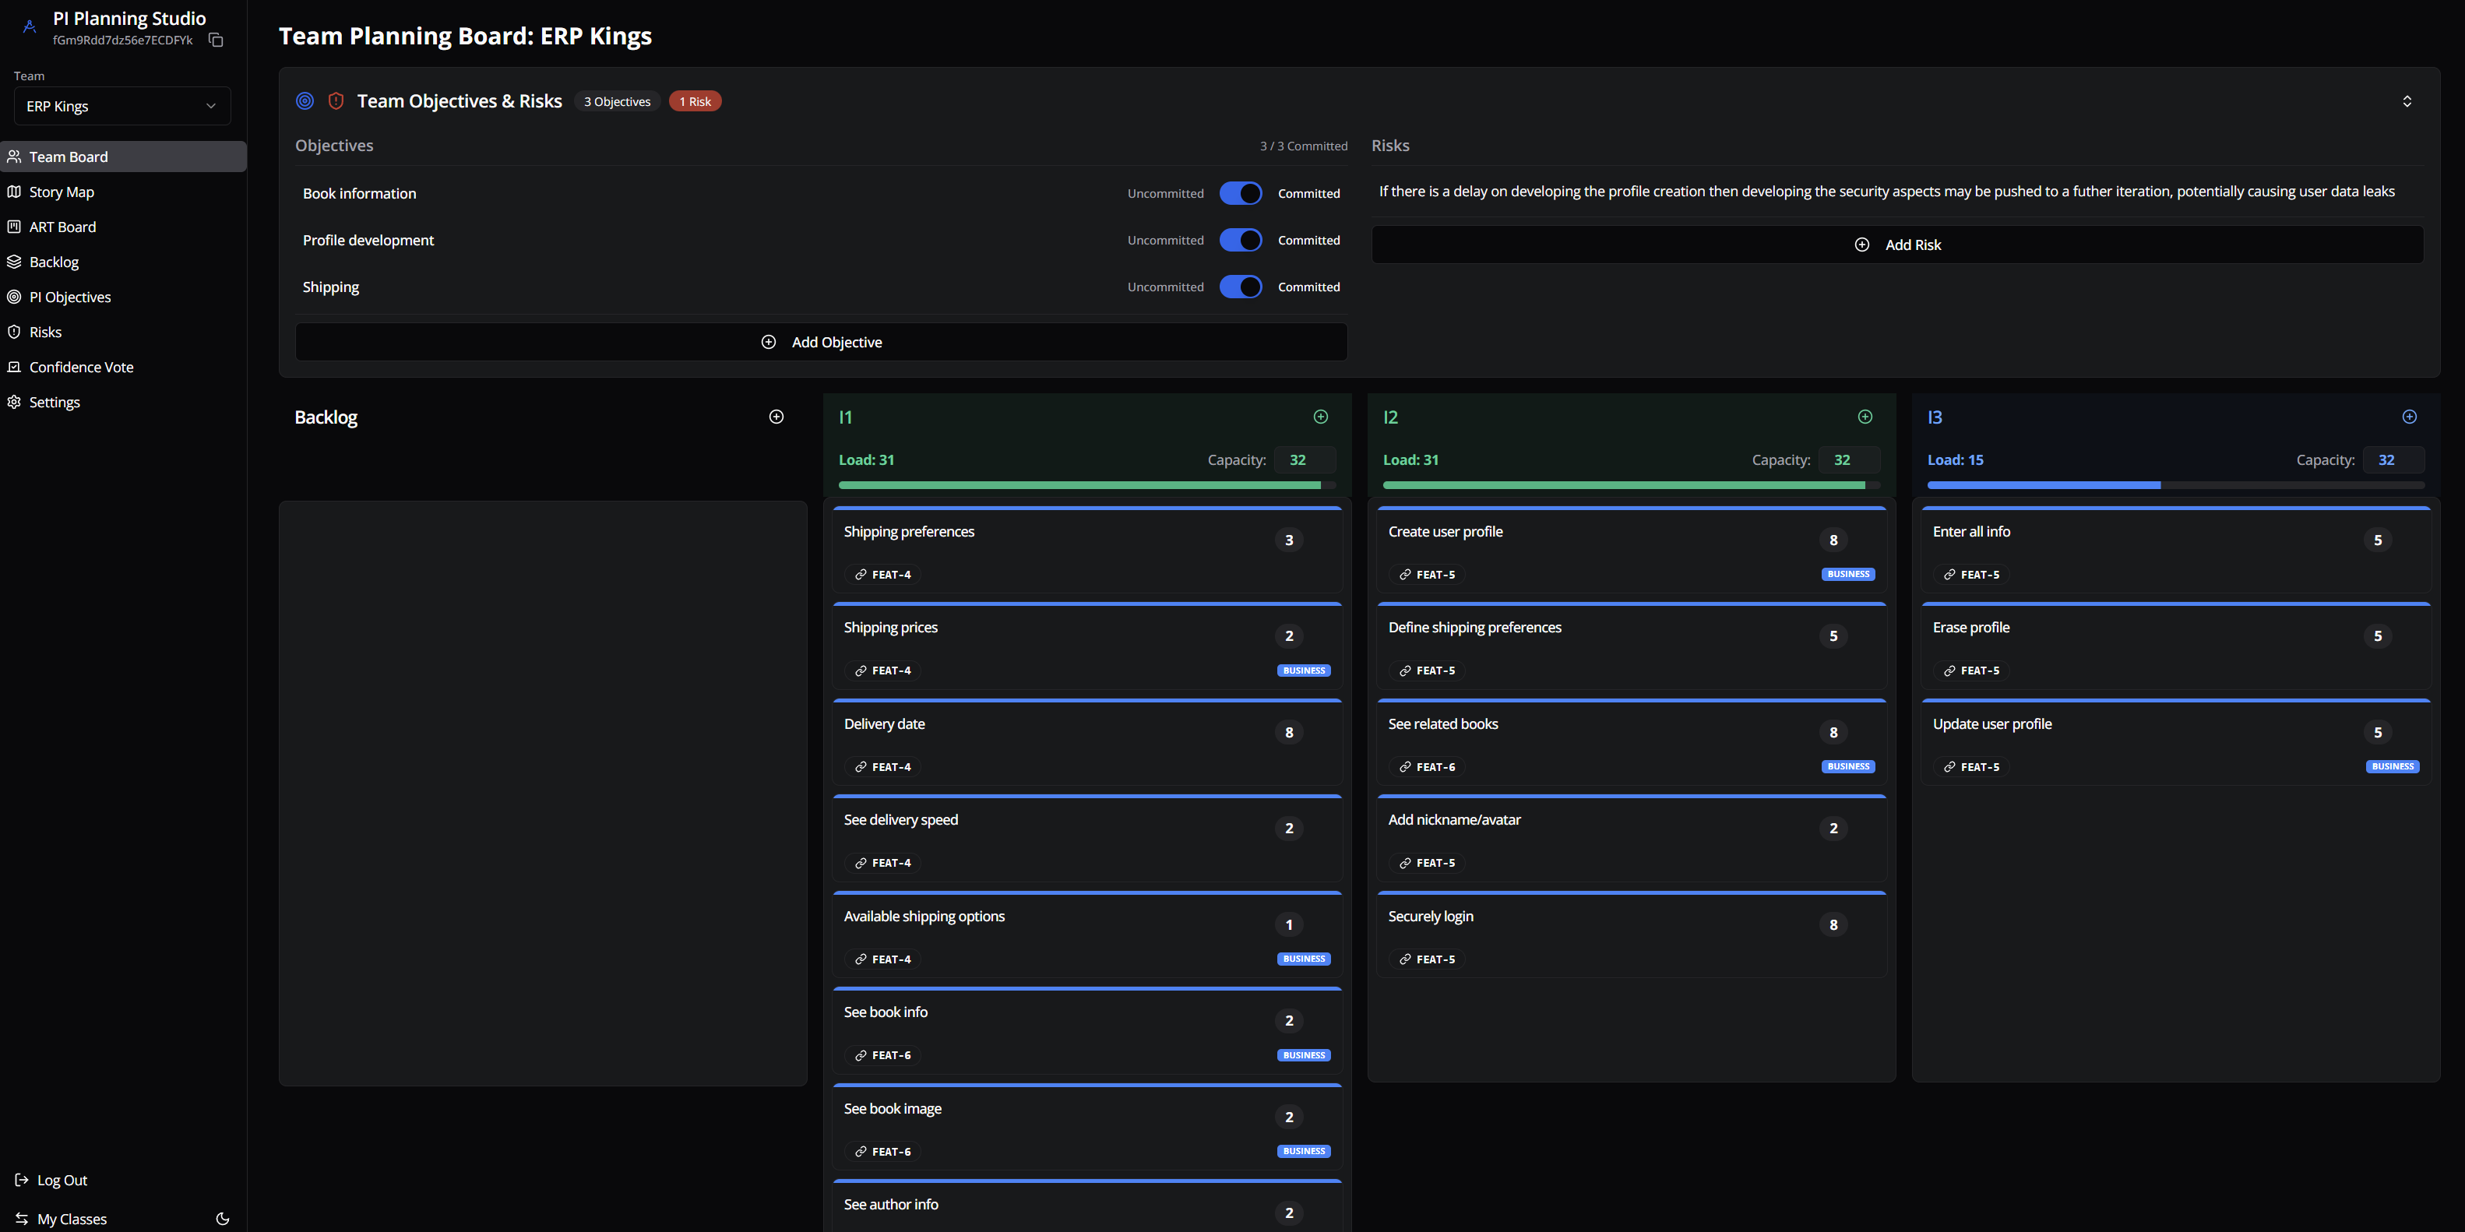Add a story to iteration I1

click(1321, 417)
